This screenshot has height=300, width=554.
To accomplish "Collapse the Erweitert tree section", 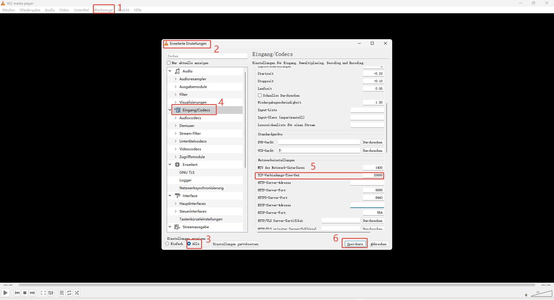I will tap(170, 164).
